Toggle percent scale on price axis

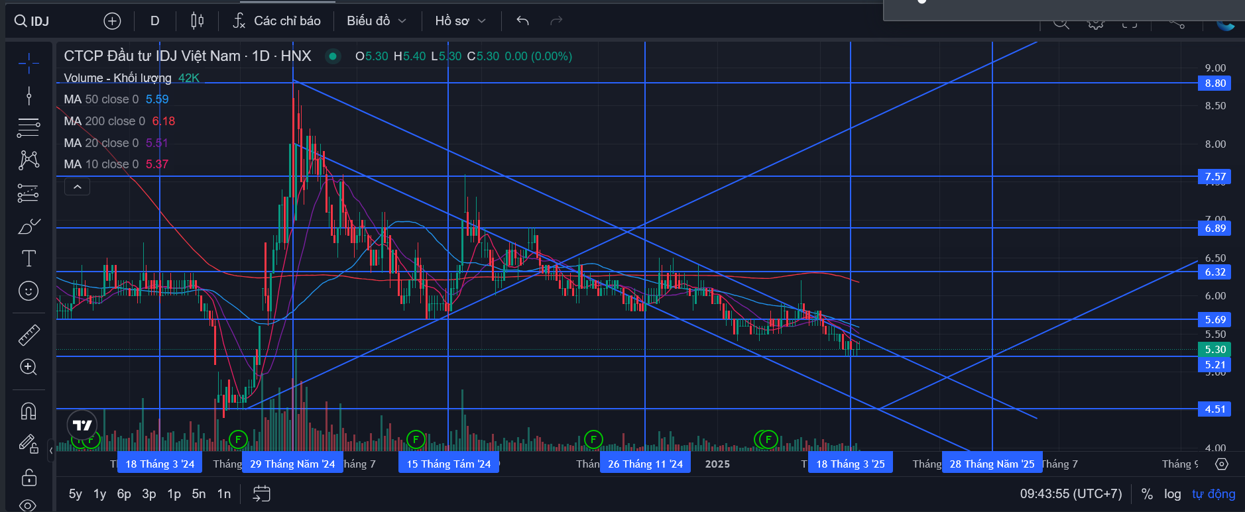1147,494
